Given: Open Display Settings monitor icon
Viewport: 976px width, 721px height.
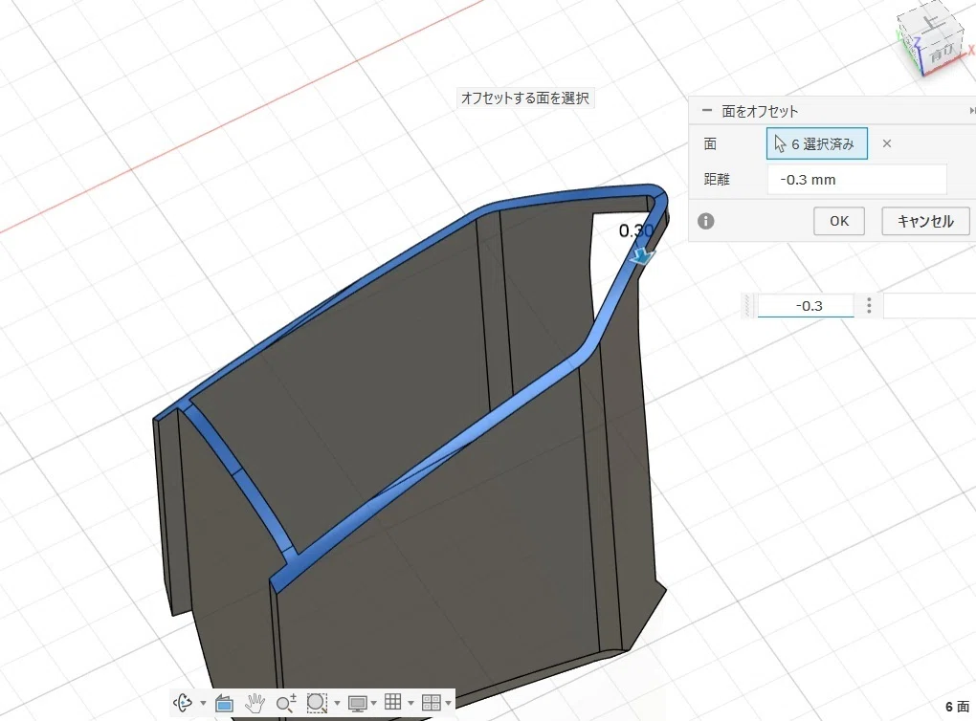Looking at the screenshot, I should pyautogui.click(x=357, y=704).
